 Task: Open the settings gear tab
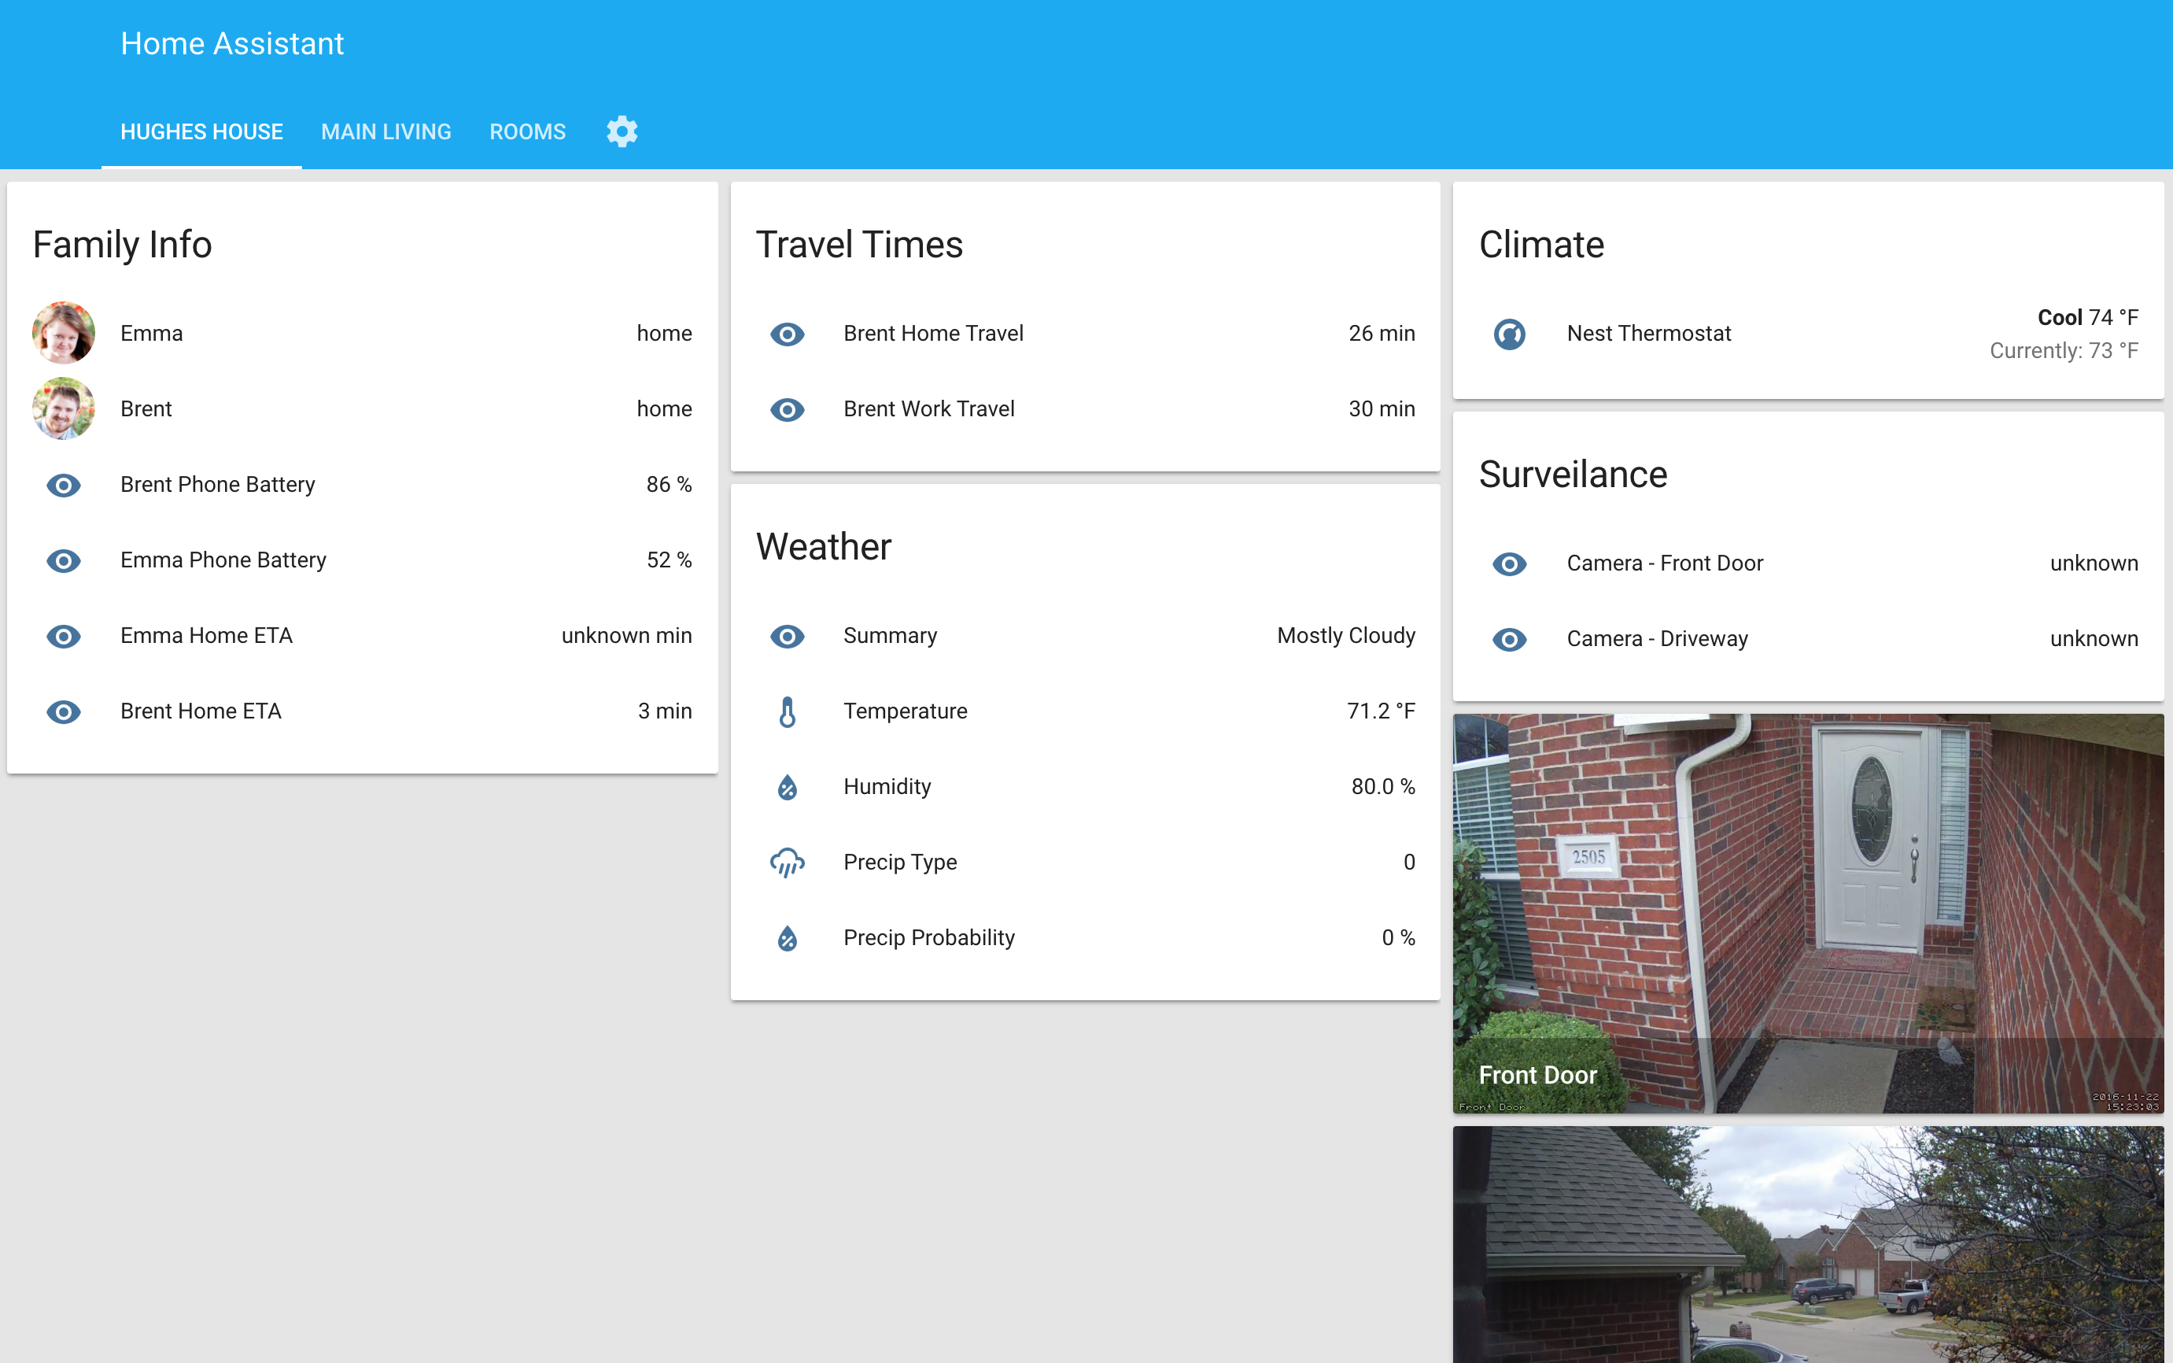(622, 131)
